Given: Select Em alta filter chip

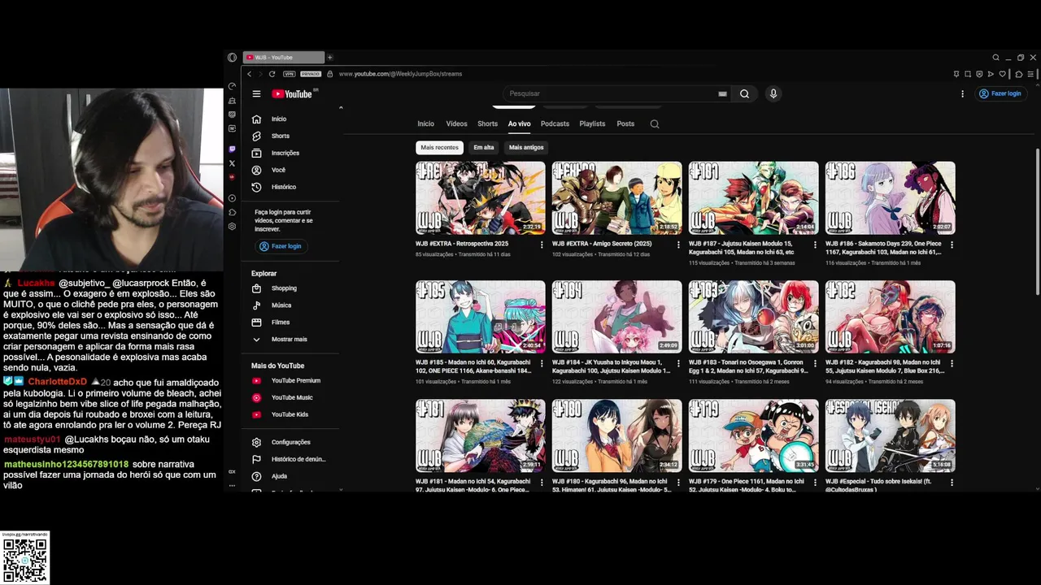Looking at the screenshot, I should pos(484,148).
